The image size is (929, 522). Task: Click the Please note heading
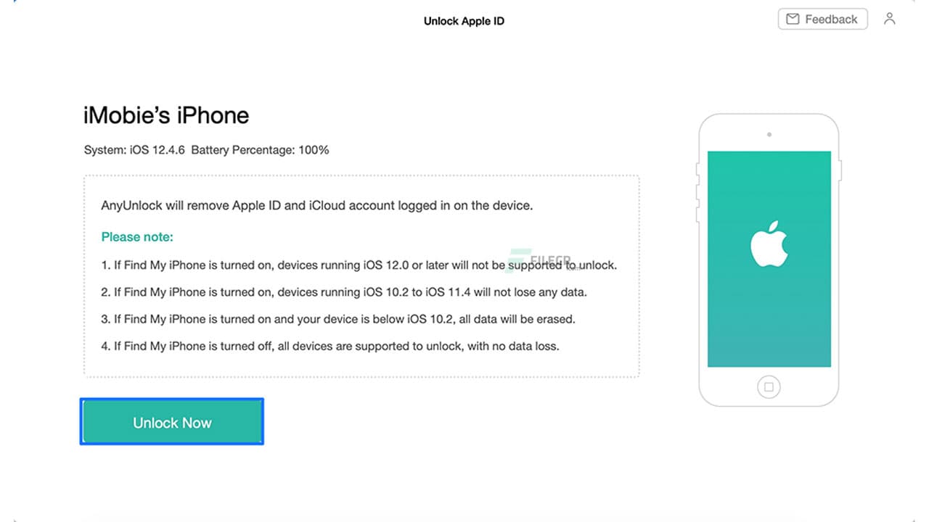[136, 237]
